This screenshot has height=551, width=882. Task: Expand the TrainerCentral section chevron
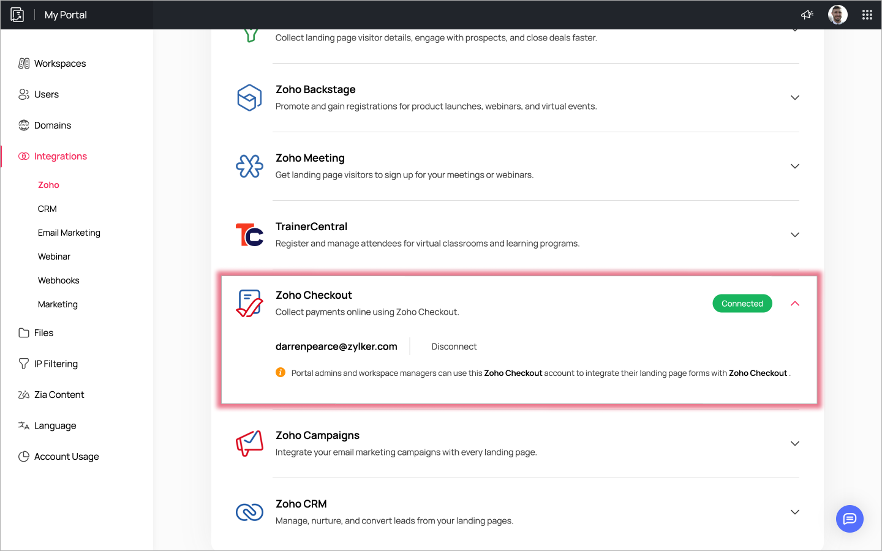(795, 235)
